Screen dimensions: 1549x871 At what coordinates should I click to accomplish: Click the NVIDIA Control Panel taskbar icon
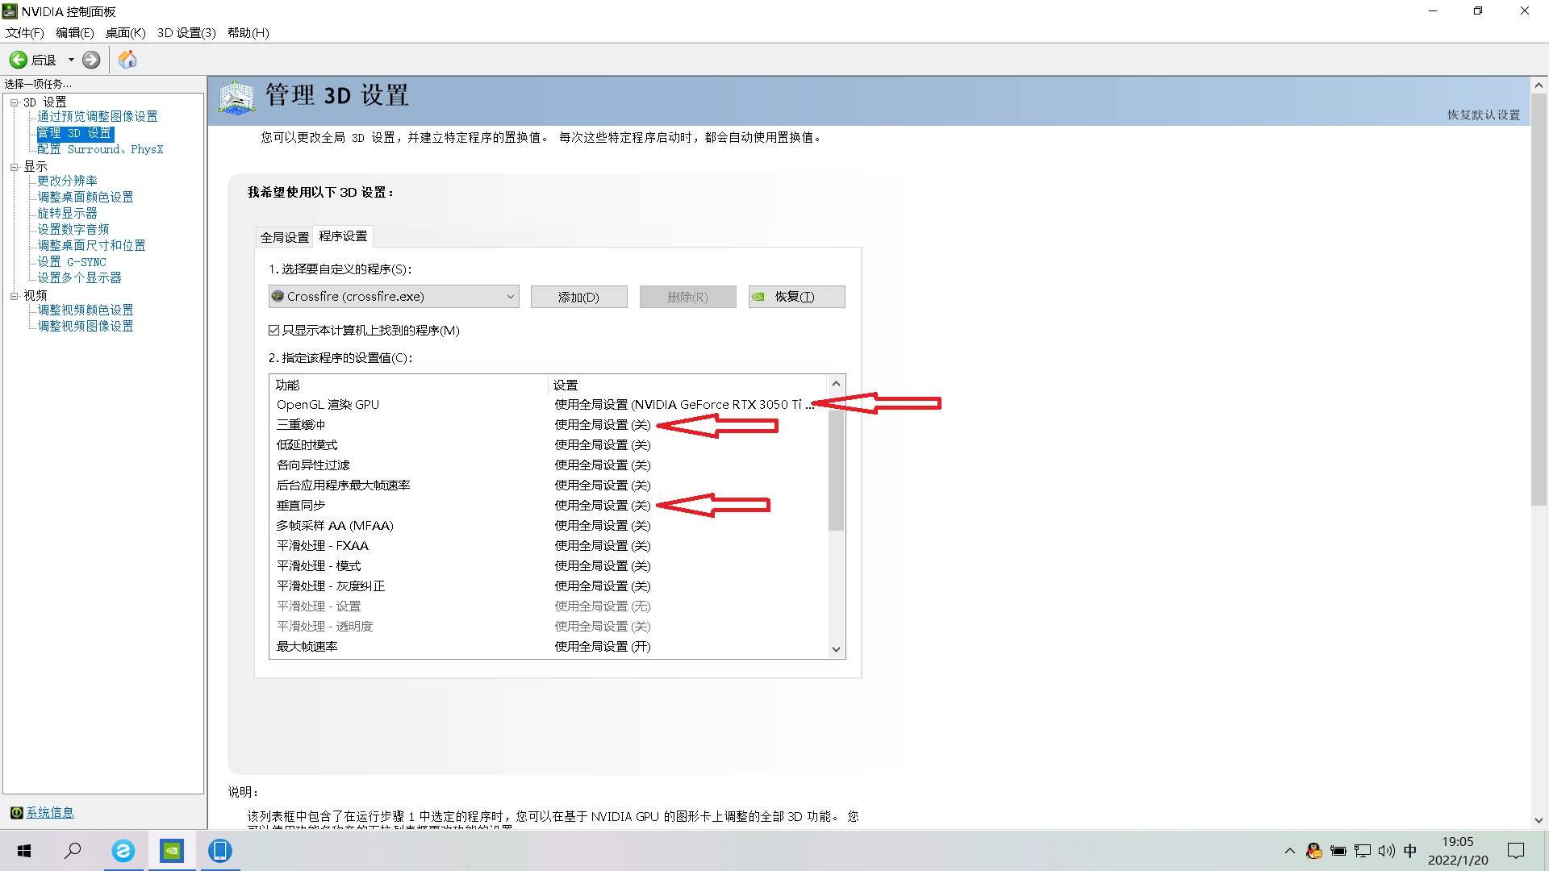pyautogui.click(x=171, y=851)
